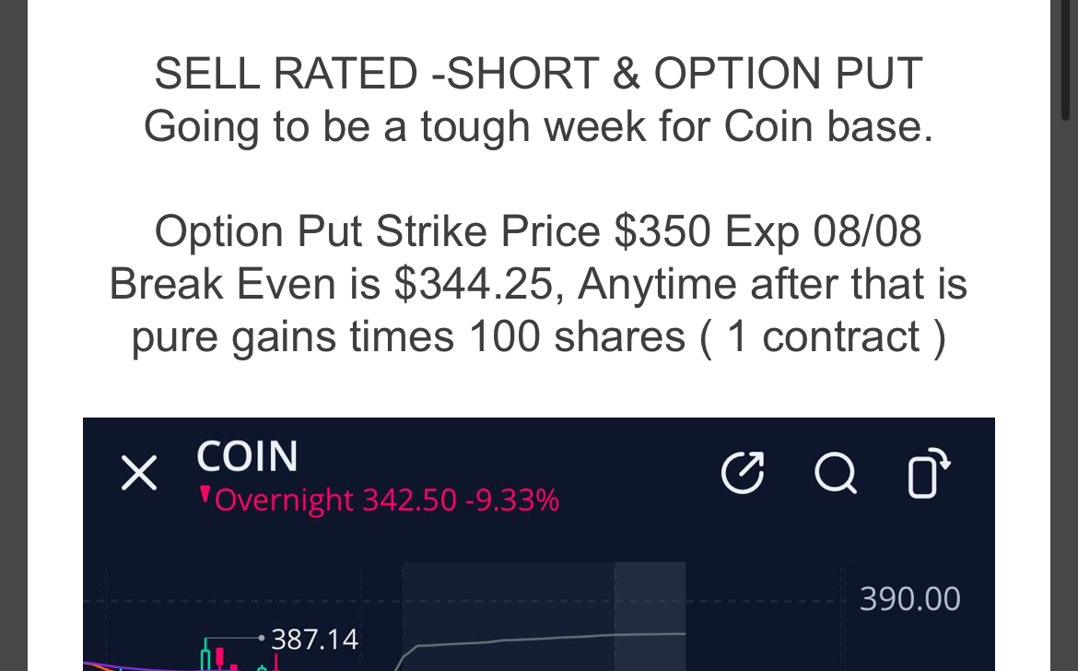Click the Break Even is $344.25 text
1078x671 pixels.
[332, 285]
